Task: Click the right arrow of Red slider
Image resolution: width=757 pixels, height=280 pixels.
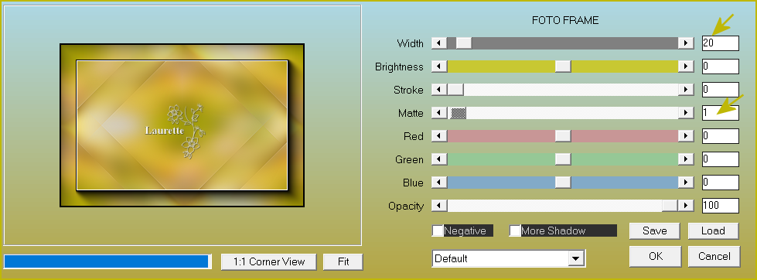Action: coord(686,136)
